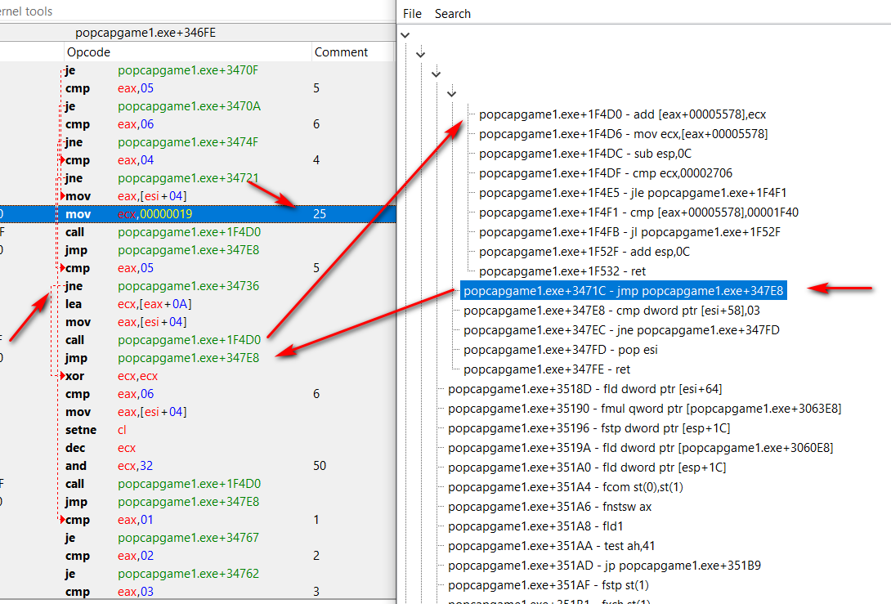Select tree entry 'popcapgame1.exe+347FE - ret'
Screen dimensions: 891x604
pyautogui.click(x=547, y=369)
